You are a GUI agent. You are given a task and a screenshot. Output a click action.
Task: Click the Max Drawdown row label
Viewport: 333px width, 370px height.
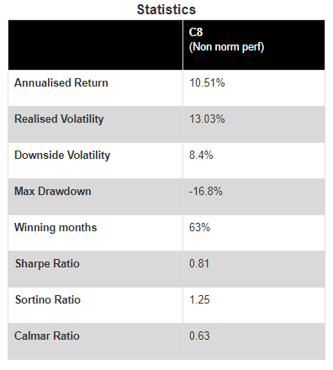pos(53,191)
